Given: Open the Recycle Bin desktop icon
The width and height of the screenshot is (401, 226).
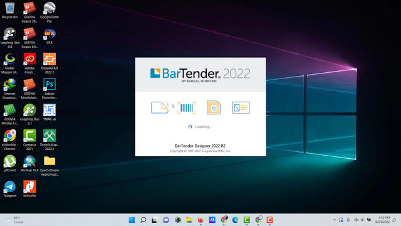Looking at the screenshot, I should 10,10.
